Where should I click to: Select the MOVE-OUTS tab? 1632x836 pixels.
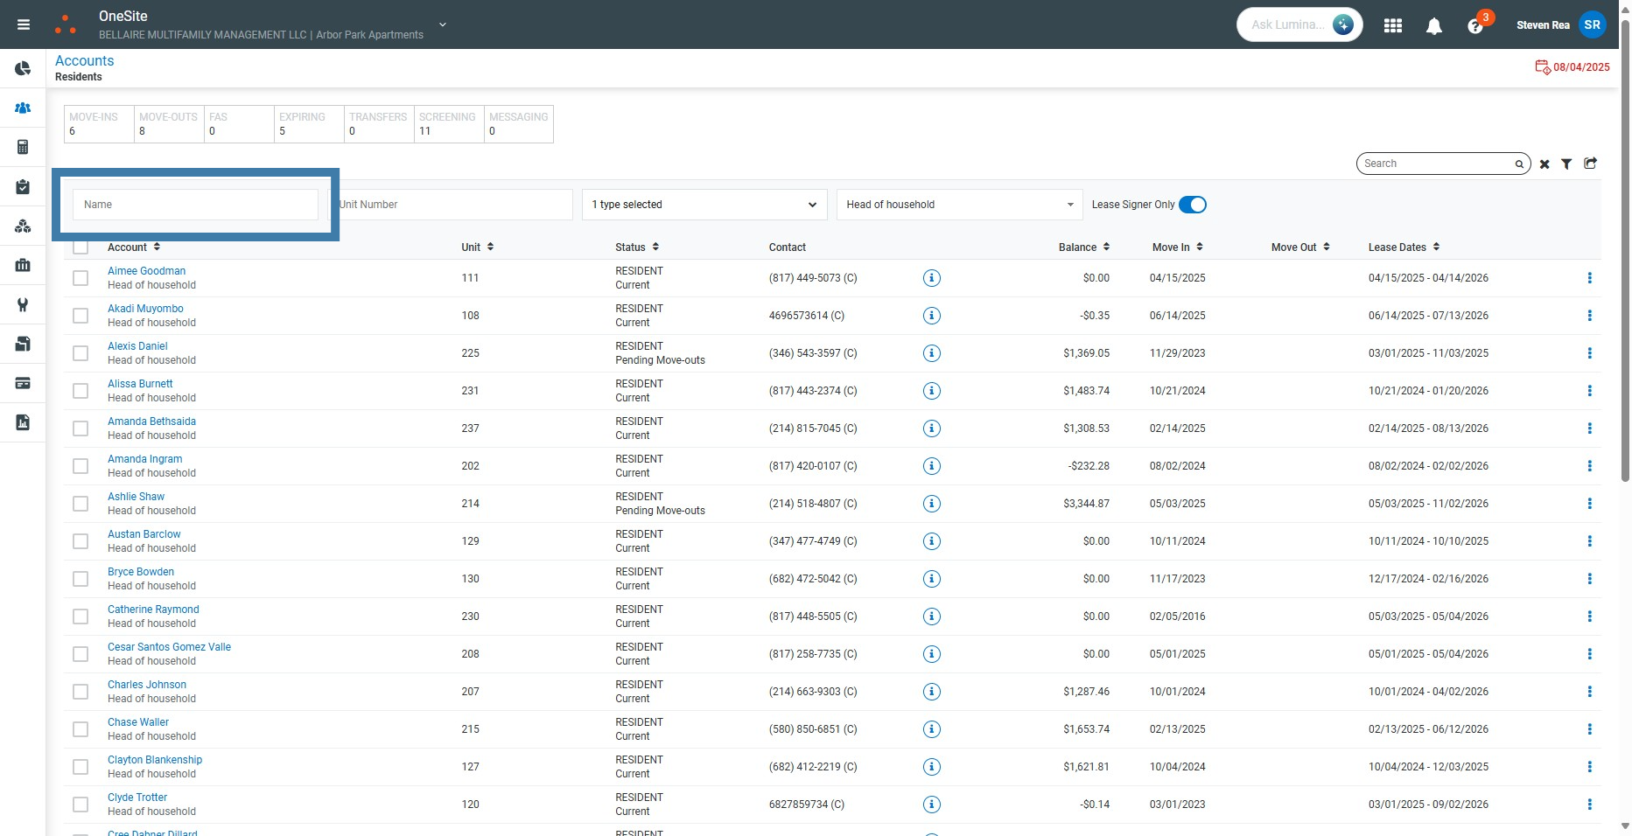pos(169,124)
